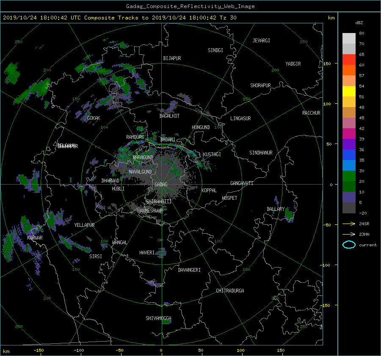Image resolution: width=381 pixels, height=356 pixels.
Task: Select the dark gray 5 dBZ swatch
Action: tap(349, 207)
